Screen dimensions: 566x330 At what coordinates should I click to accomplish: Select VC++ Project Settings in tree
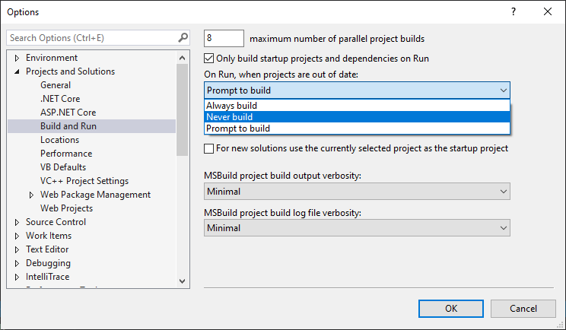tap(84, 181)
